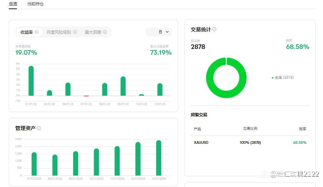This screenshot has width=323, height=187.
Task: Click the 产品 column header
Action: (x=197, y=129)
